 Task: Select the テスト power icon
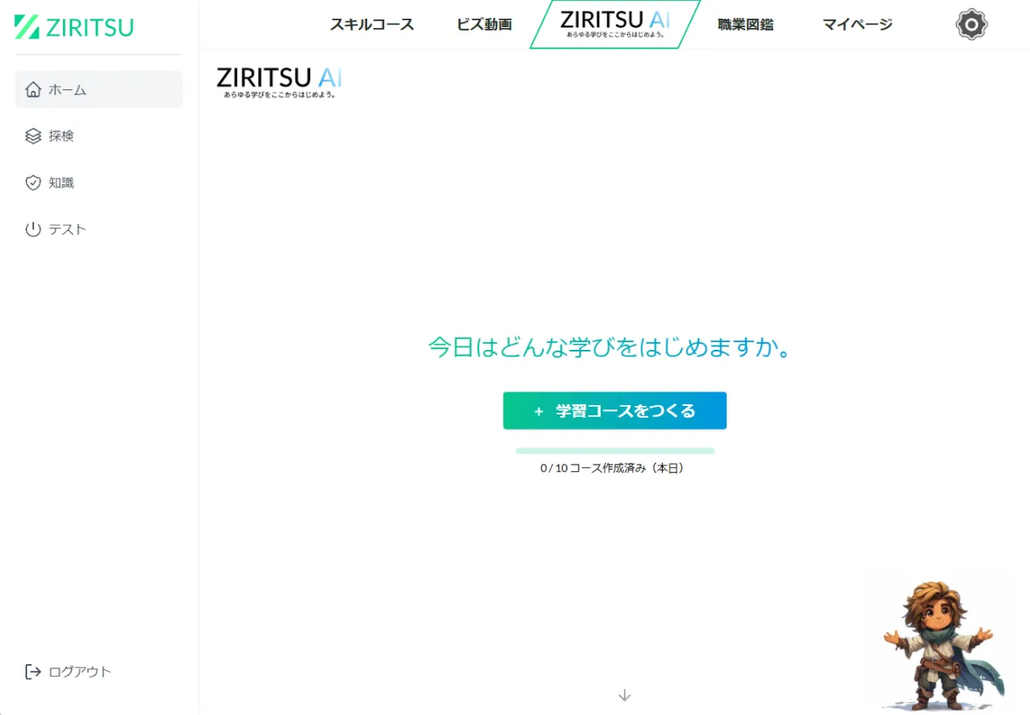point(33,228)
